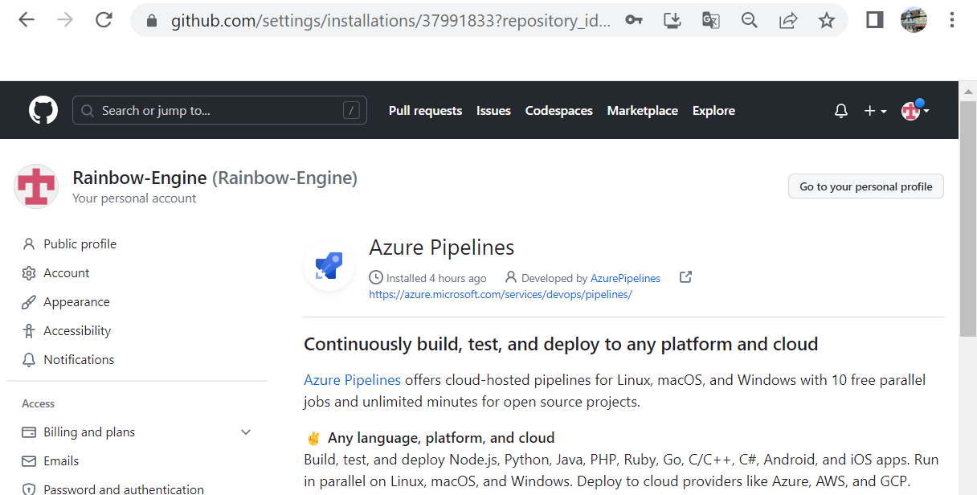Click 'Your personal account' text
977x495 pixels.
(x=134, y=198)
